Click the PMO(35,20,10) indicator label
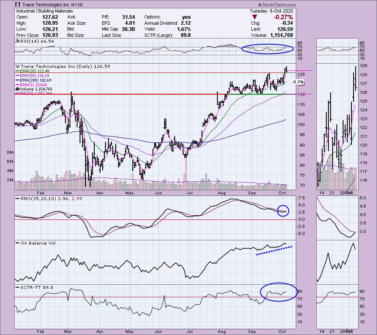The height and width of the screenshot is (335, 377). pos(49,199)
